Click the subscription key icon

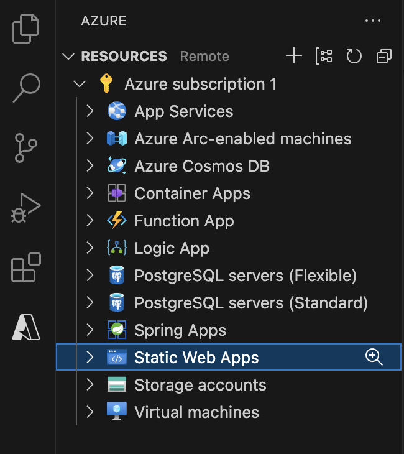(106, 83)
